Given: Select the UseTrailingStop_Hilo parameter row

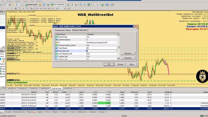Looking at the screenshot, I should click(x=86, y=54).
